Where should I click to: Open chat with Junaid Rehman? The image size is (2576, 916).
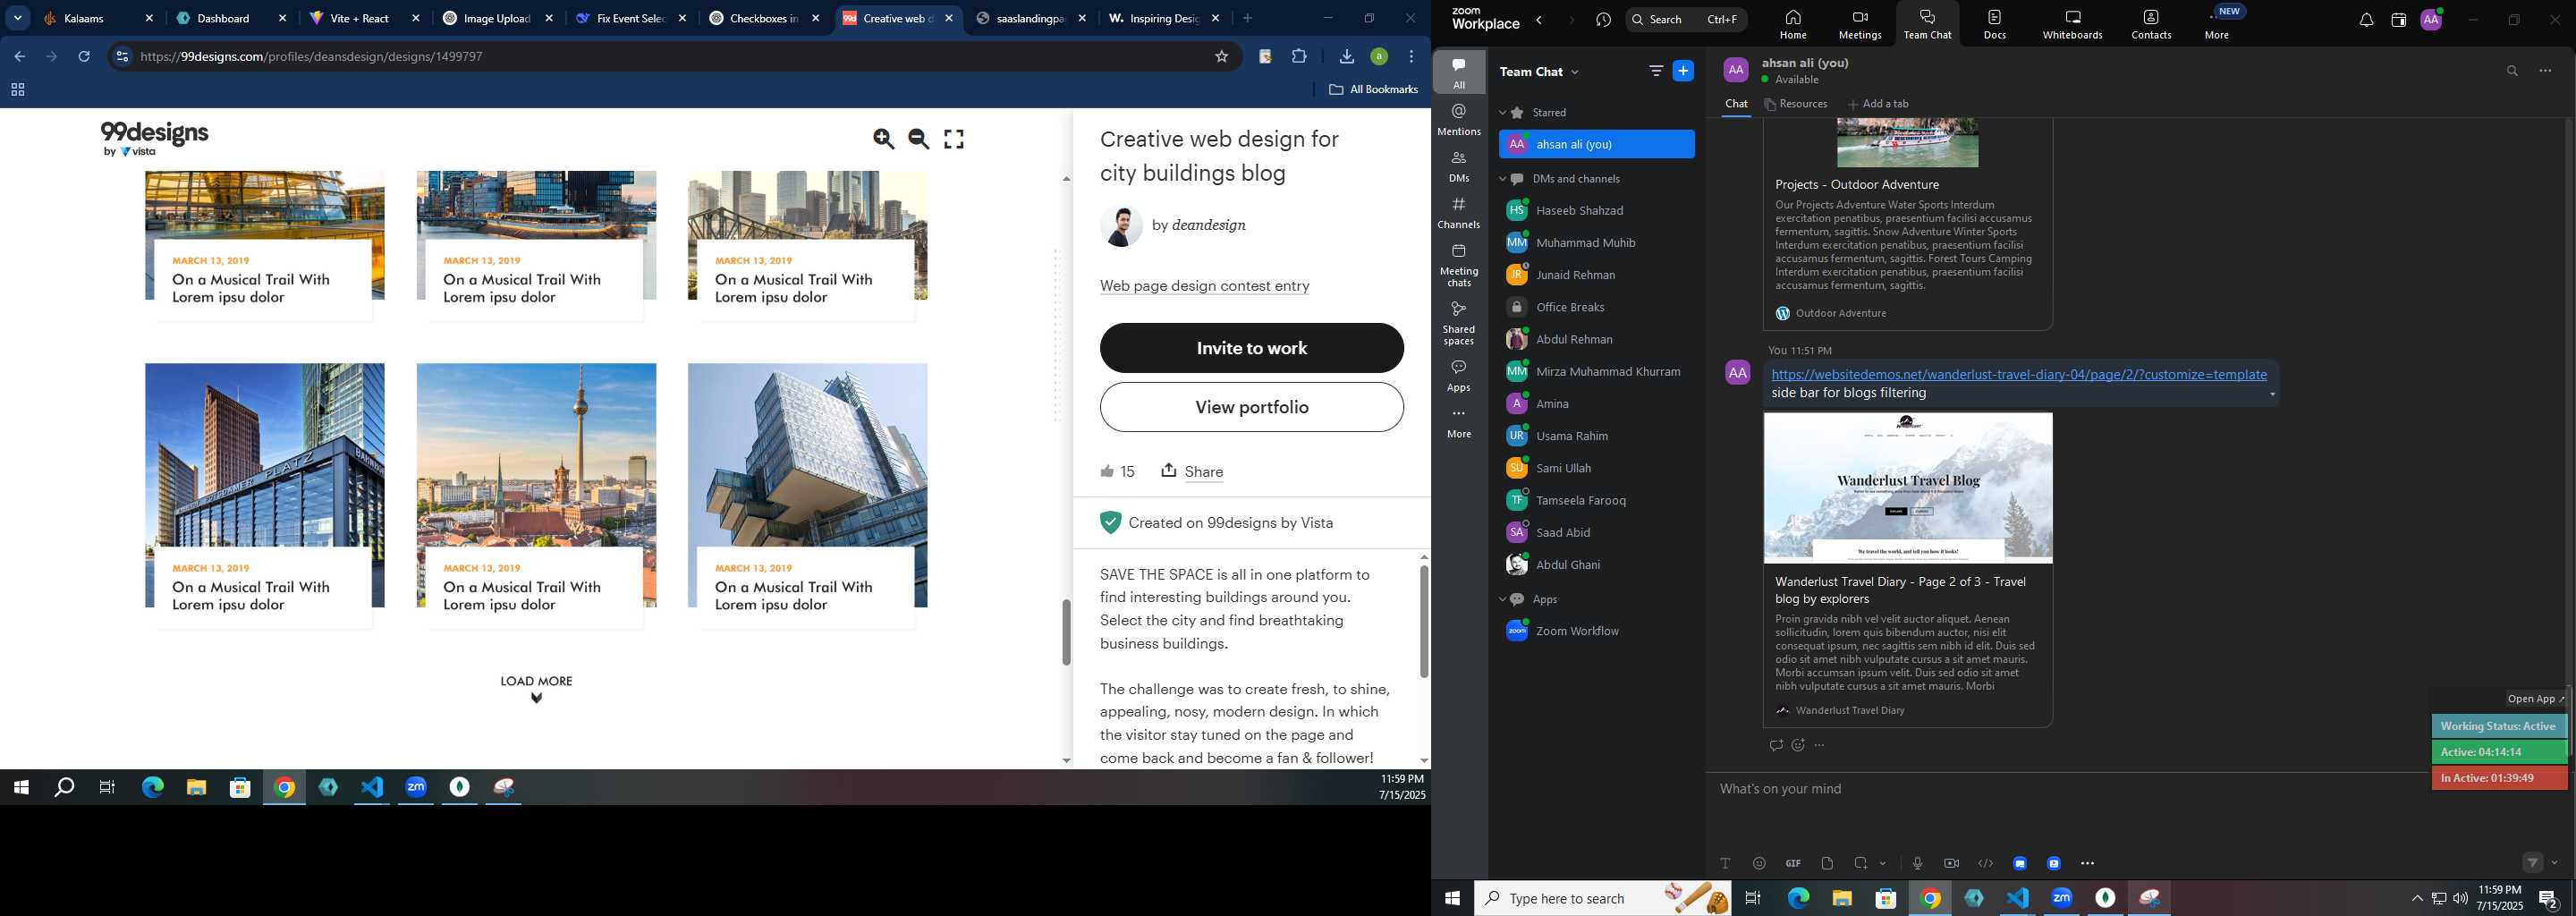(x=1596, y=275)
